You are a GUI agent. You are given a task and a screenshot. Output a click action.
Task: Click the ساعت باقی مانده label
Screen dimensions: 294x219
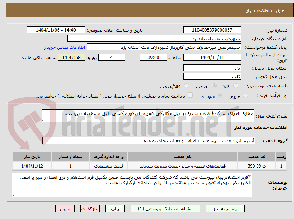[x=39, y=58]
